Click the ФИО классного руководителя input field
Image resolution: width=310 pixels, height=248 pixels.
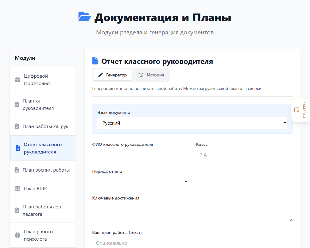click(x=140, y=155)
